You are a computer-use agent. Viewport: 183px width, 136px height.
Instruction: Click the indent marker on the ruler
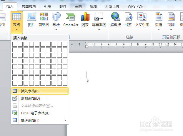pos(86,45)
